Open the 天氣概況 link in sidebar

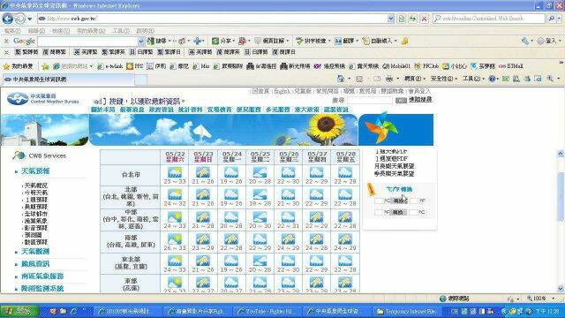point(35,185)
